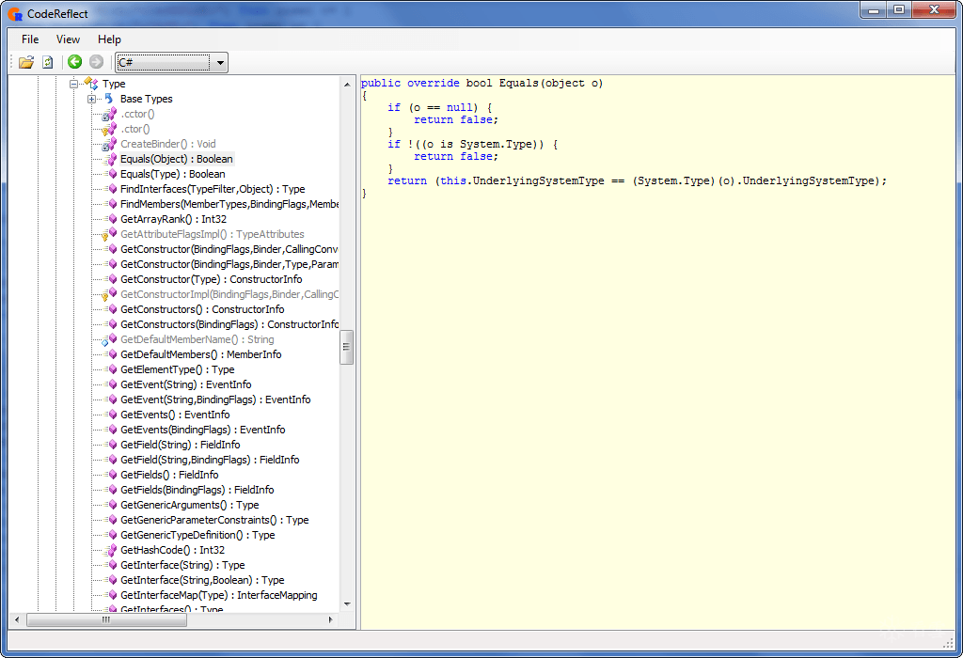Screen dimensions: 963x658
Task: Click the GetField(String) method icon
Action: click(x=111, y=445)
